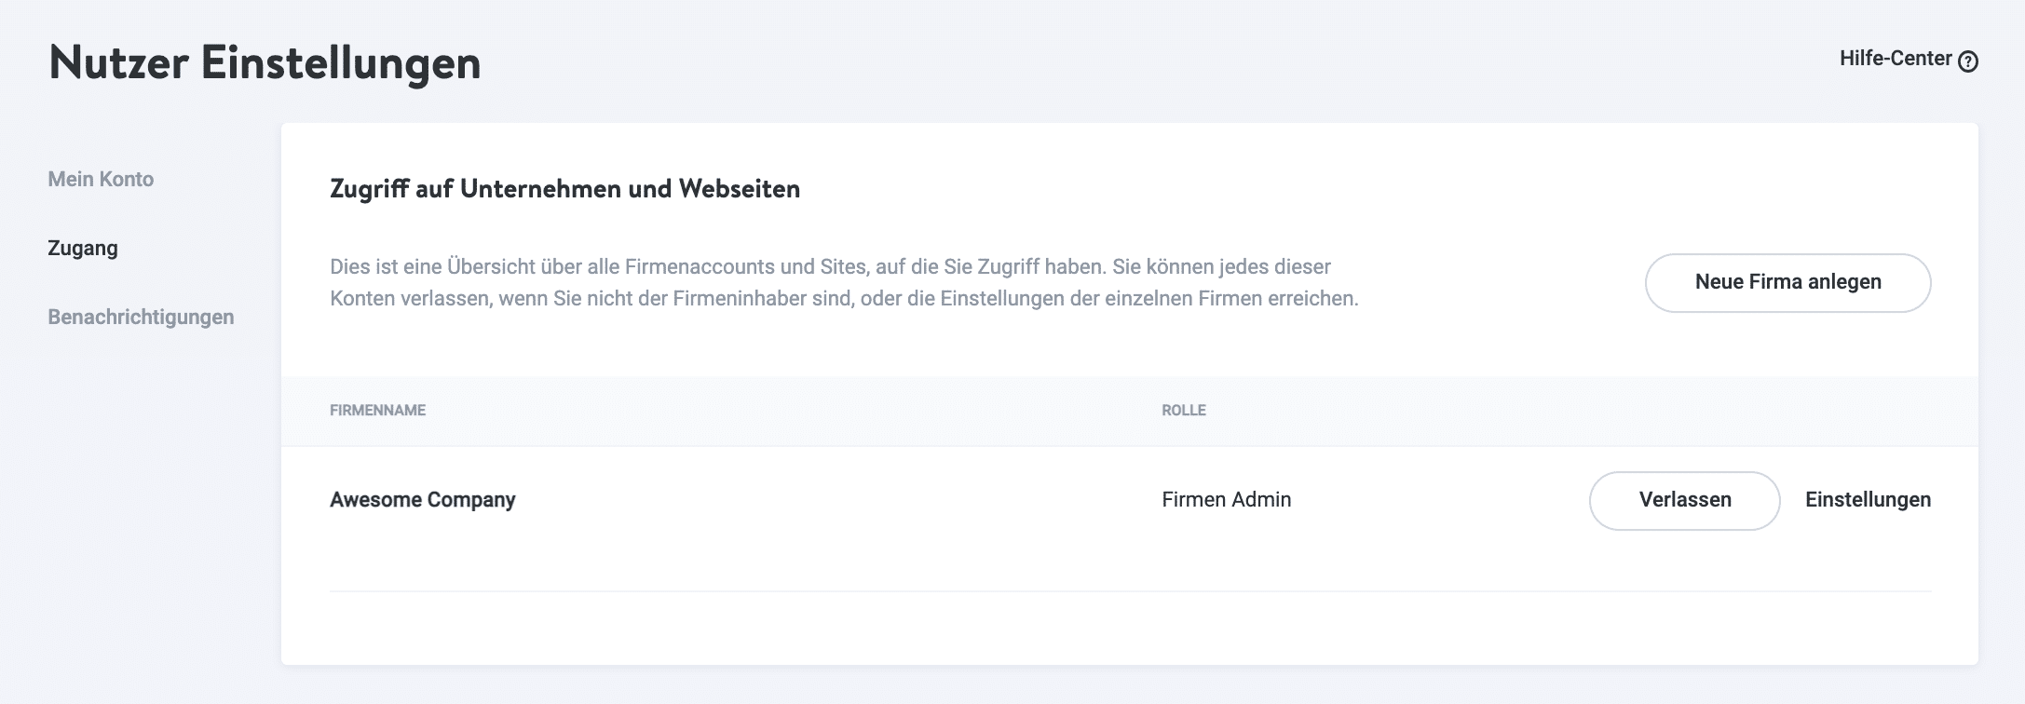This screenshot has height=704, width=2025.
Task: Click the Nutzer Einstellungen page title
Action: pos(265,63)
